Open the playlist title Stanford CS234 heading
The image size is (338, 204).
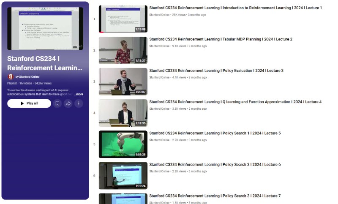coord(45,63)
